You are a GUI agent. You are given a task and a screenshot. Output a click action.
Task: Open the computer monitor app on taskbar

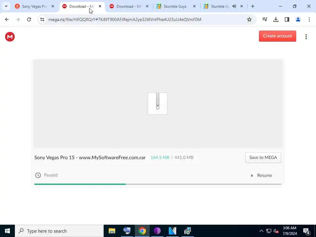[x=127, y=231]
